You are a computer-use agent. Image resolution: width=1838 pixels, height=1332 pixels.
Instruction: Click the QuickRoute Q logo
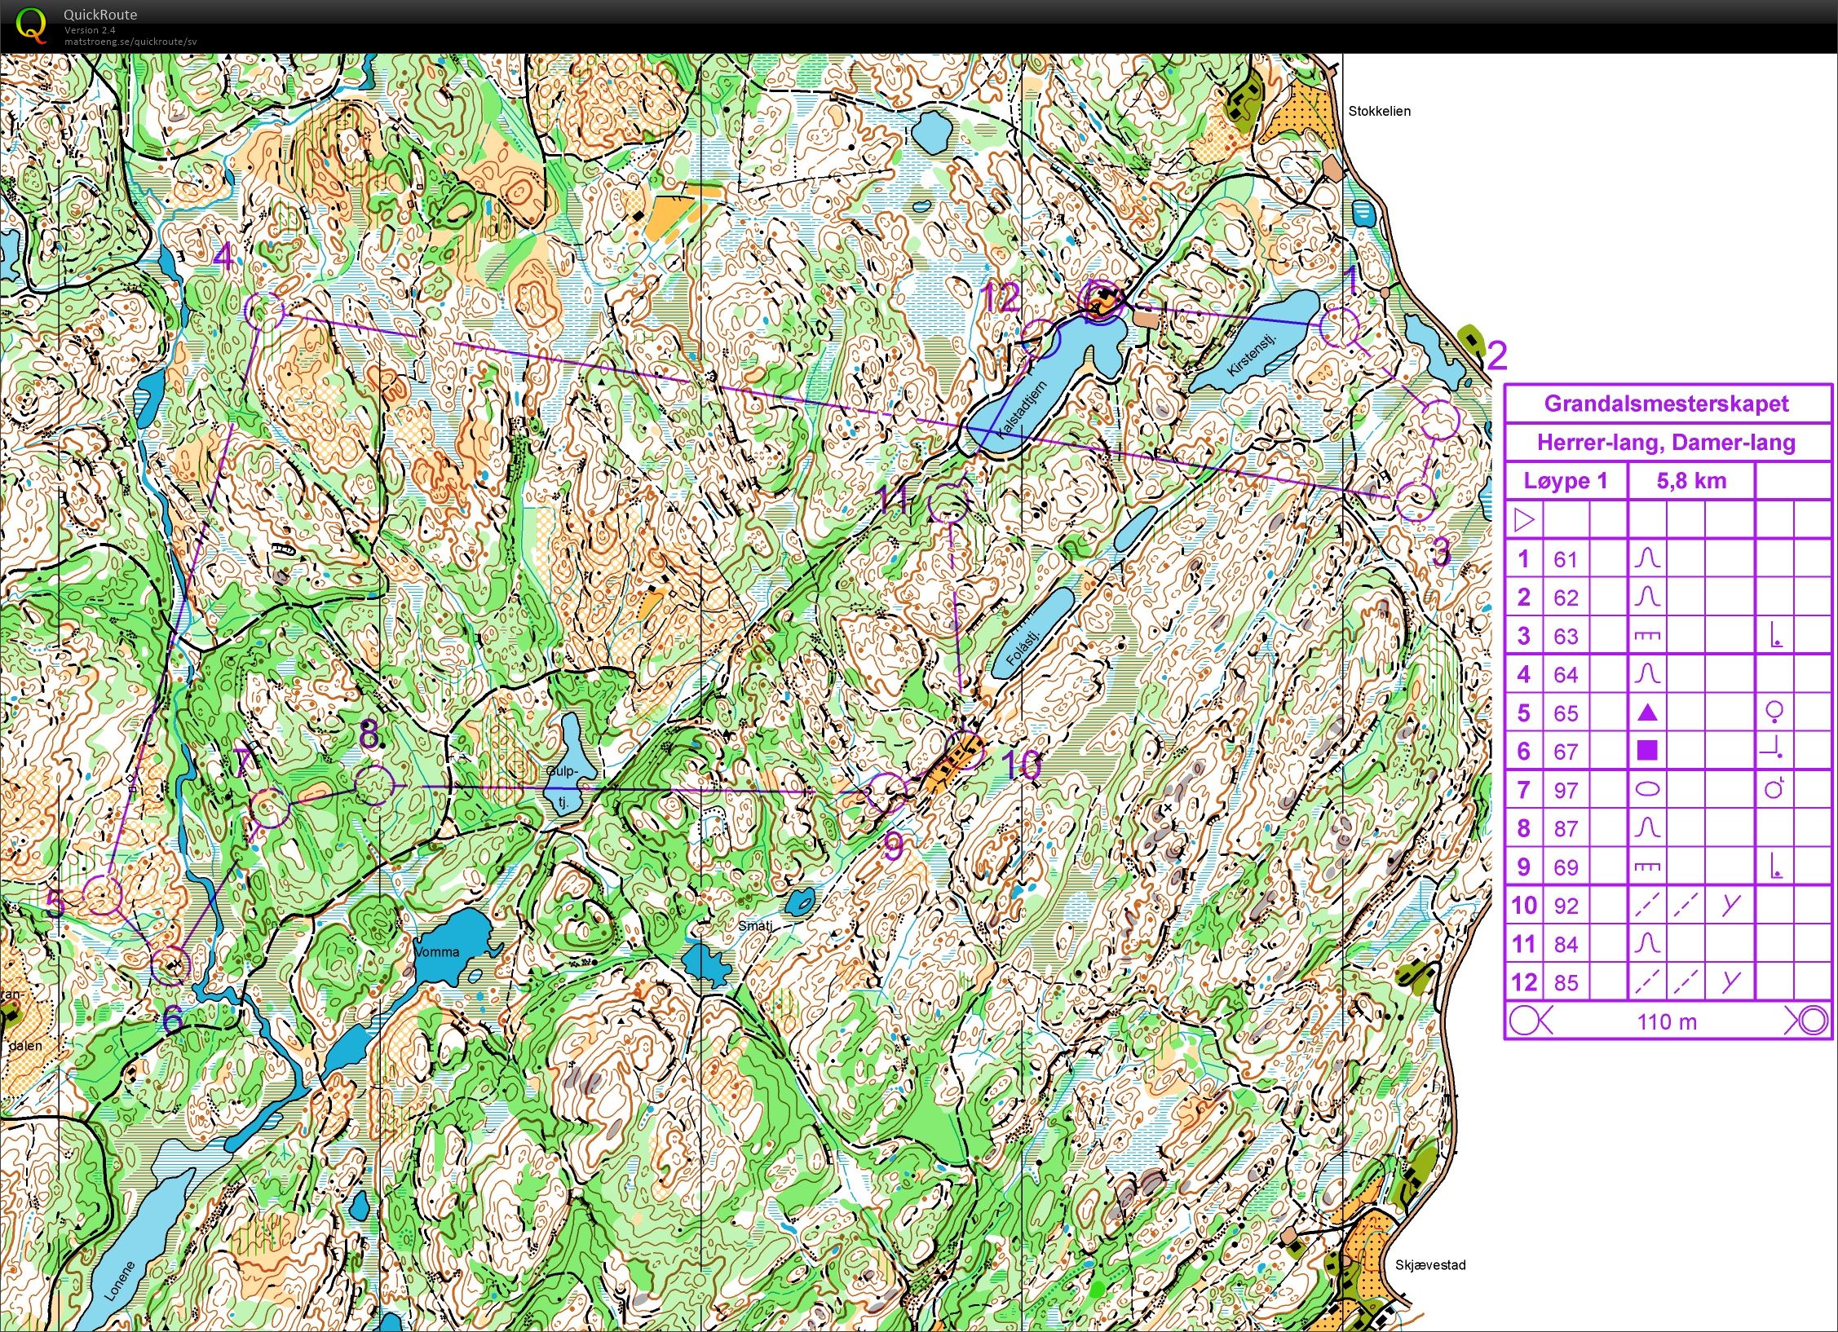[x=31, y=24]
